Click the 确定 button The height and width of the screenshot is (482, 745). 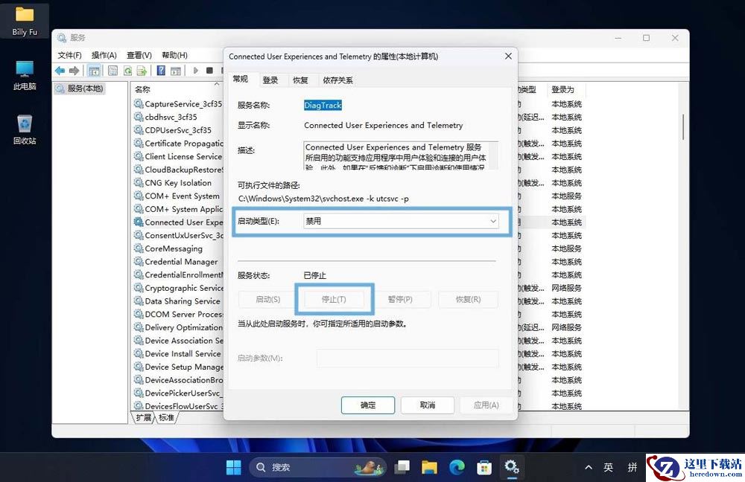point(368,405)
